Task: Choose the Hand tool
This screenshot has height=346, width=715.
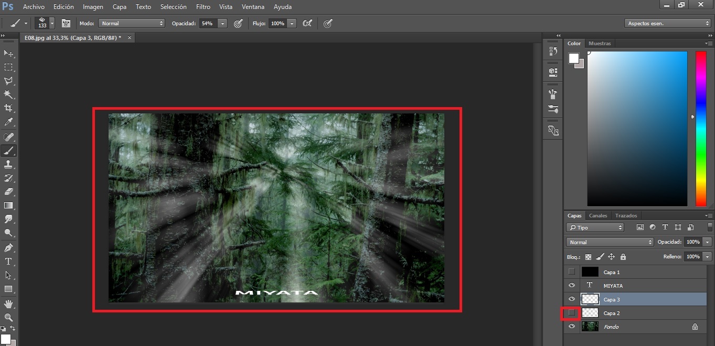Action: (x=8, y=303)
